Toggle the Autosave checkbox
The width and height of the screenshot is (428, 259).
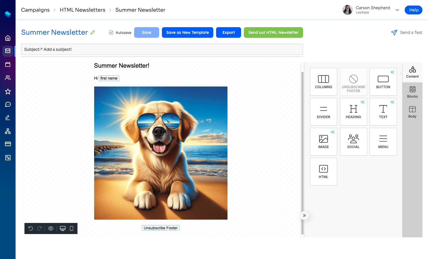(111, 32)
